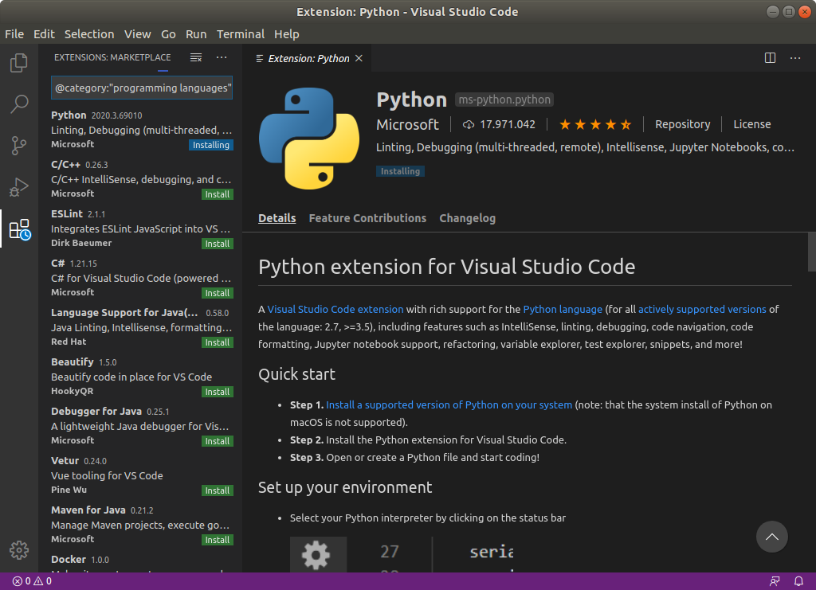Open the Explorer view in activity bar
Screen dimensions: 816x590
click(x=19, y=63)
